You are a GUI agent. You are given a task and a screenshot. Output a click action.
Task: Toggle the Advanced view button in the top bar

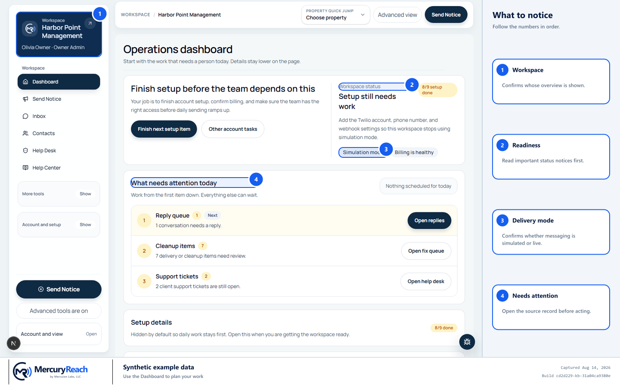[x=397, y=15]
